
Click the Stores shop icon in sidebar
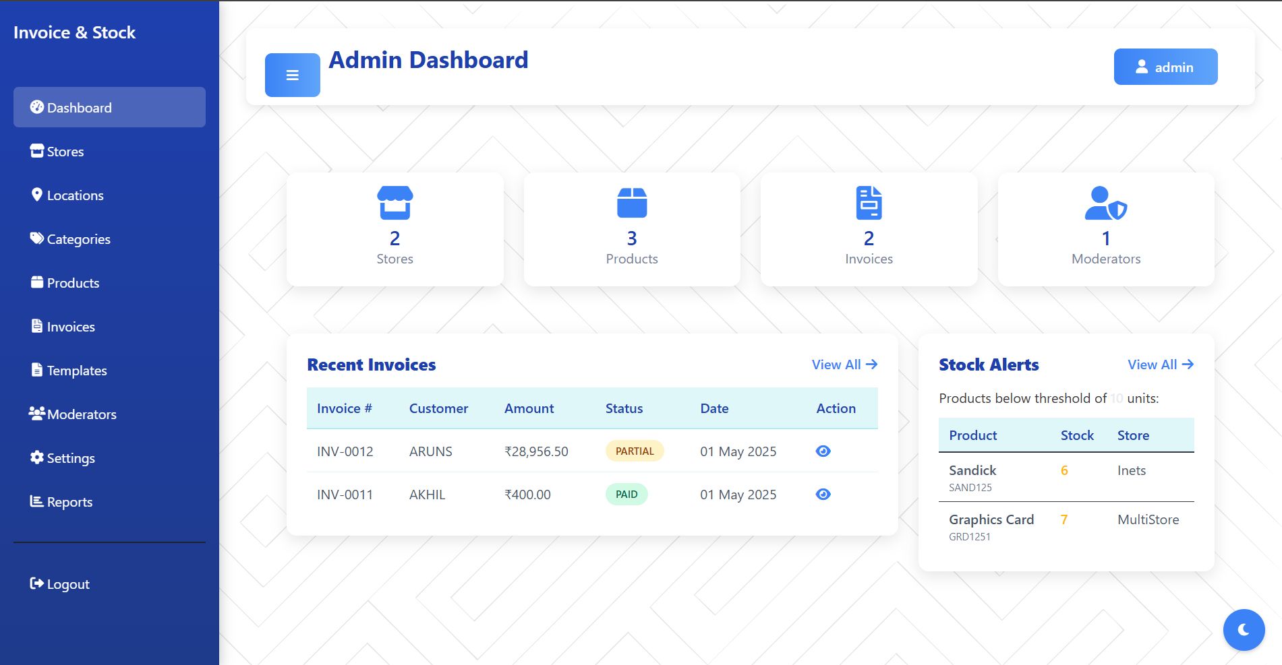[x=37, y=150]
